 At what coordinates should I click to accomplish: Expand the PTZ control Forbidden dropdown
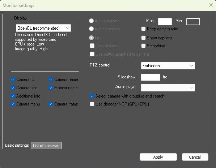pyautogui.click(x=168, y=66)
